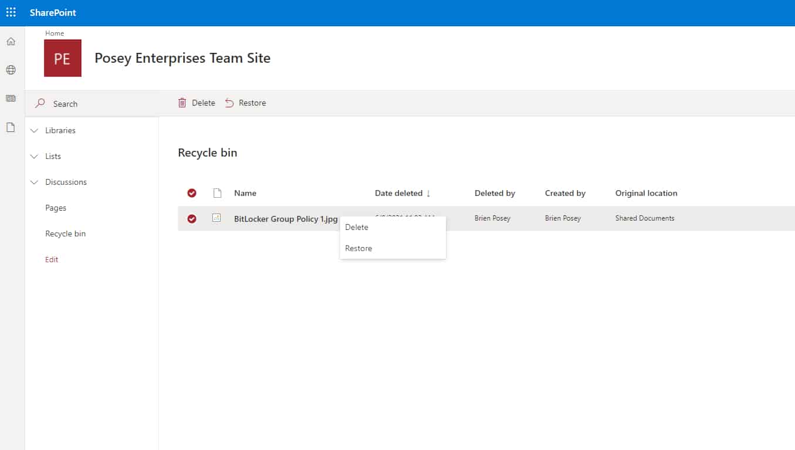Click the file type column header icon

pyautogui.click(x=217, y=193)
